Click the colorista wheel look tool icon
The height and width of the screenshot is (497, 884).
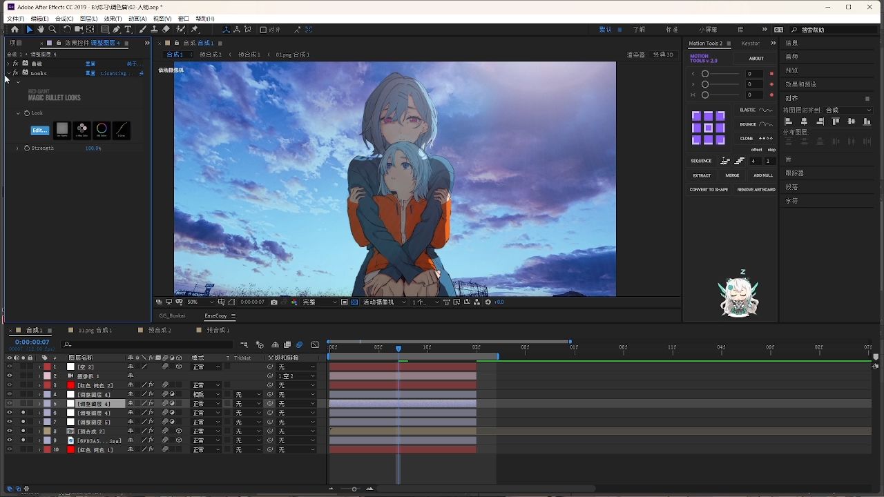102,129
